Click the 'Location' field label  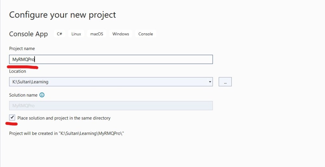[17, 71]
